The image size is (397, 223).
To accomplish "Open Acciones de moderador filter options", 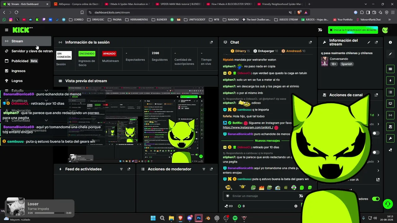I will tap(204, 169).
